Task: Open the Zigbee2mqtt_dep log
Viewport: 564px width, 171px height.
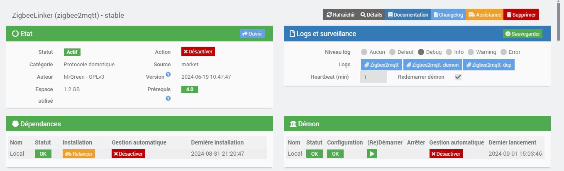Action: tap(488, 65)
